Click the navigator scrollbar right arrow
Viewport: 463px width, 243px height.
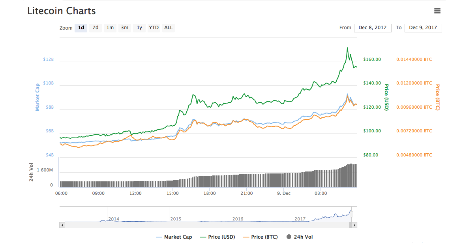354,225
